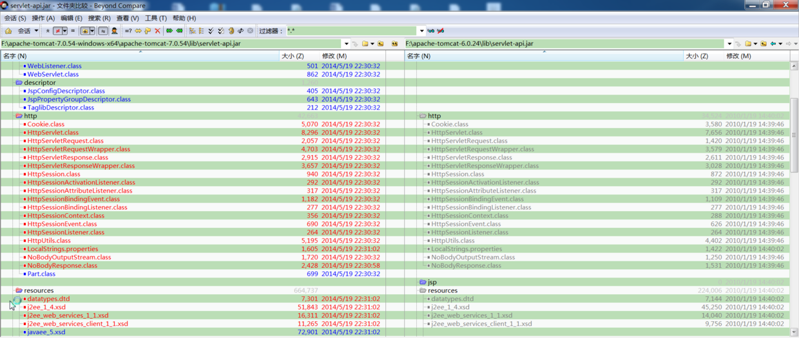This screenshot has height=338, width=799.
Task: Select HttpServlet.class in left pane
Action: tap(53, 133)
